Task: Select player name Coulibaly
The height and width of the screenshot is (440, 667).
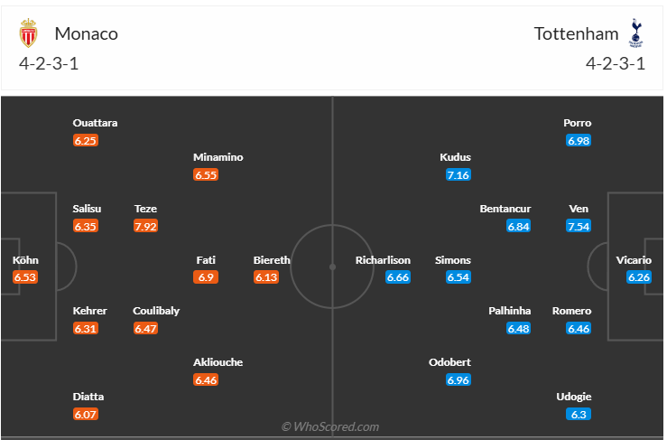Action: 156,311
